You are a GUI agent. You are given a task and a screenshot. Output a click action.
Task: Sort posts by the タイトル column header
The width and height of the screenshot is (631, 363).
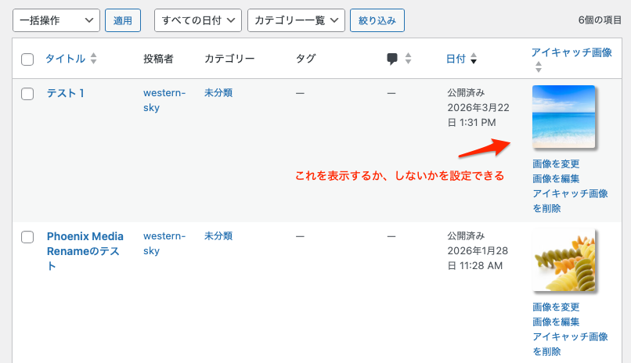(x=65, y=59)
